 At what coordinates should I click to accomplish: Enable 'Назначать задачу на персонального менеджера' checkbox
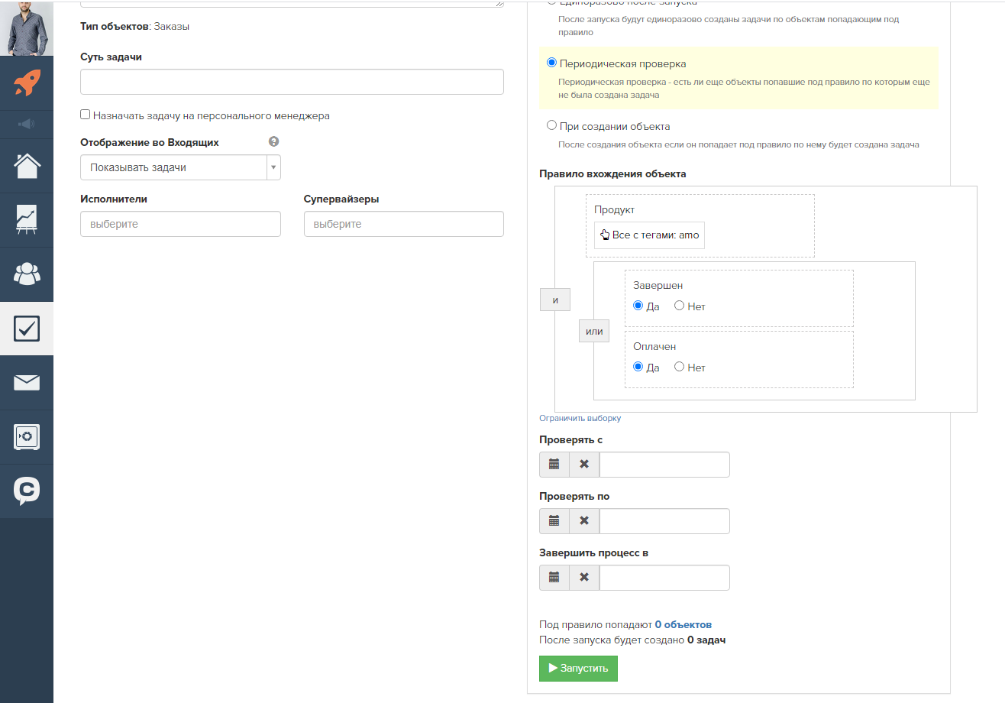point(86,115)
